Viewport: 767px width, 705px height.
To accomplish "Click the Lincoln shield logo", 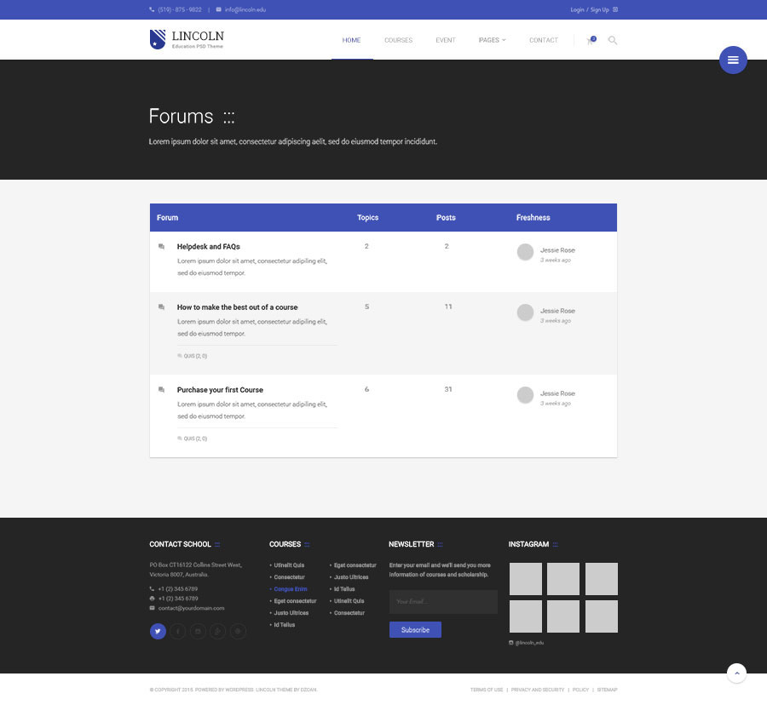I will (x=158, y=39).
